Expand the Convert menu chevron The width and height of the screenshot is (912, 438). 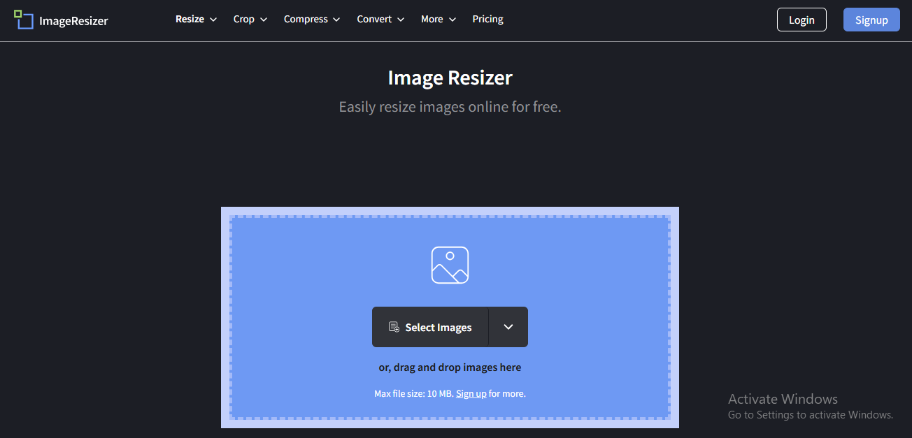[401, 20]
